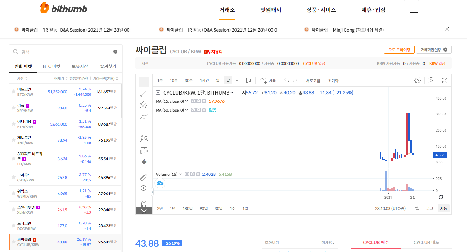Click the KRW 입금 link
The height and width of the screenshot is (252, 467).
(437, 64)
